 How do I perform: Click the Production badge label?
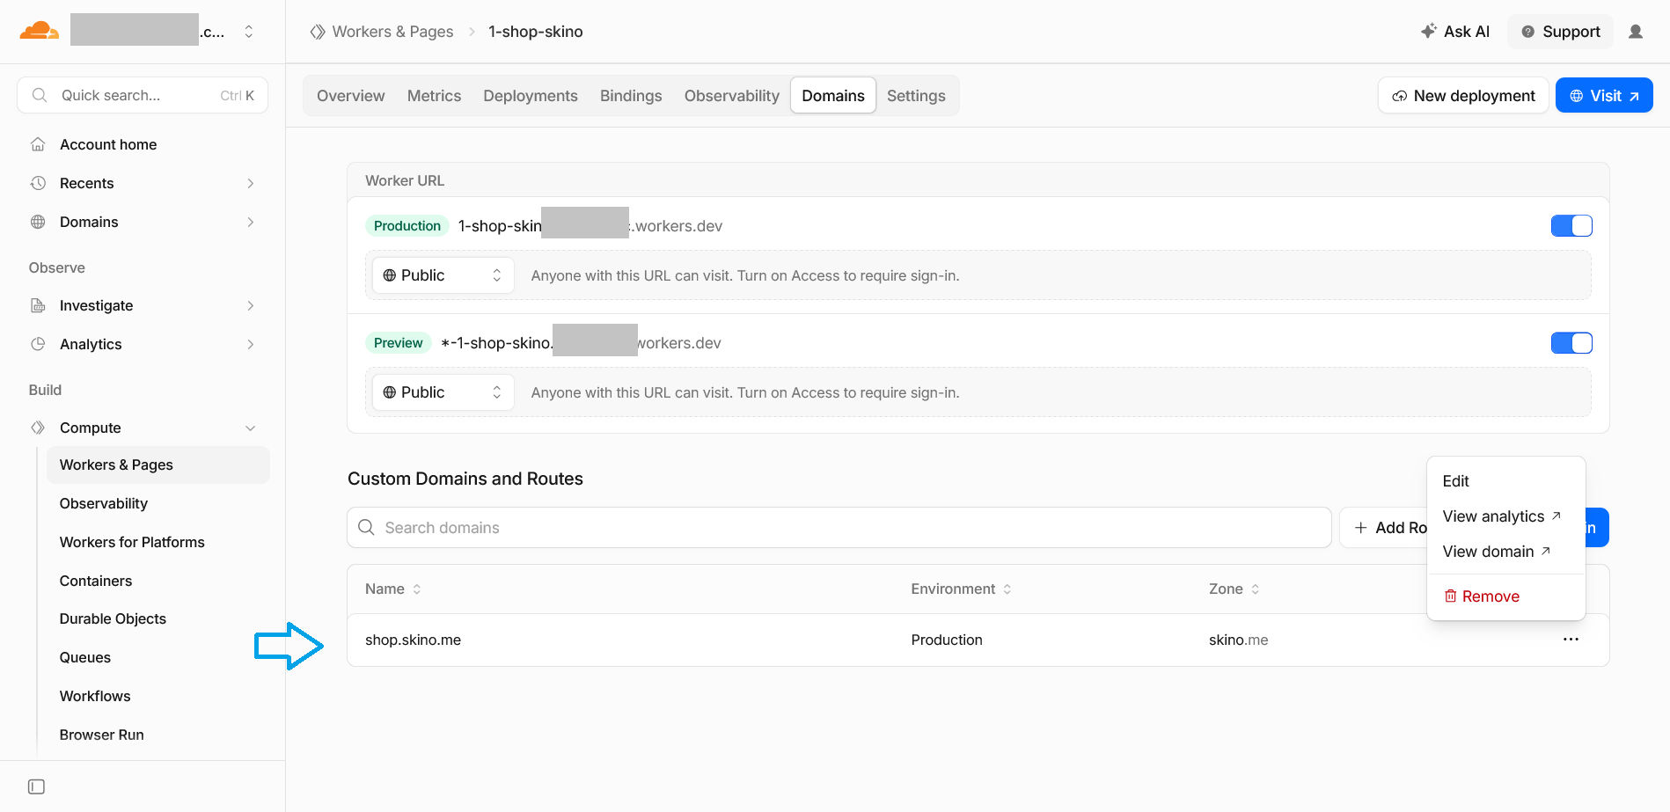[407, 226]
